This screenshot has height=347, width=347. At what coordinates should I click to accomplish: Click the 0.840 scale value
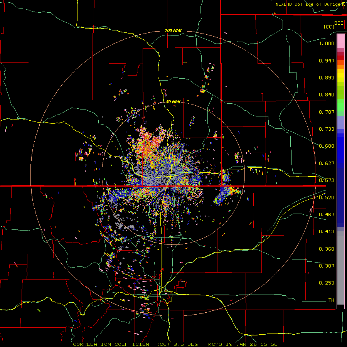tap(327, 95)
